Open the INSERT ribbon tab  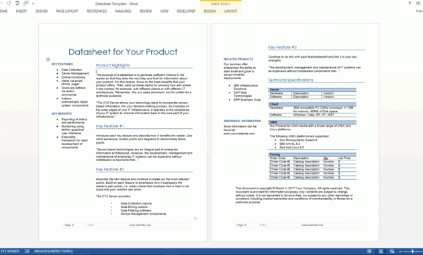pos(21,11)
